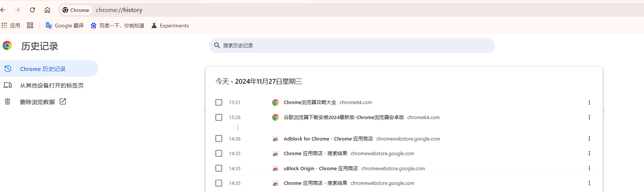Click the history clock icon in sidebar
This screenshot has width=644, height=192.
(x=8, y=69)
